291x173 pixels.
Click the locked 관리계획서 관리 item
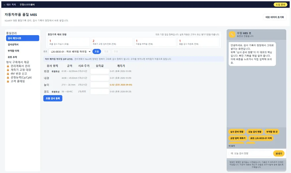click(x=20, y=66)
